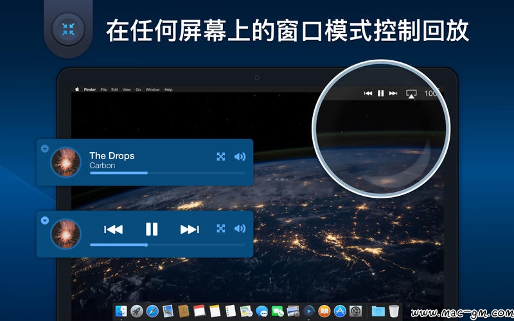Pause playback in the lower mini player
The width and height of the screenshot is (514, 321).
(152, 229)
